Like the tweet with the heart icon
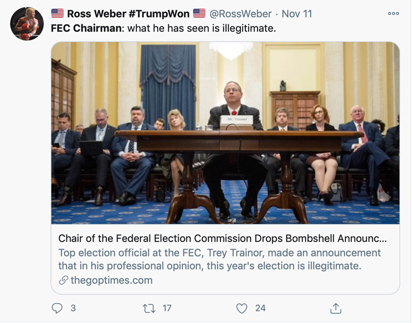Screen dimensions: 412x323 (242, 308)
